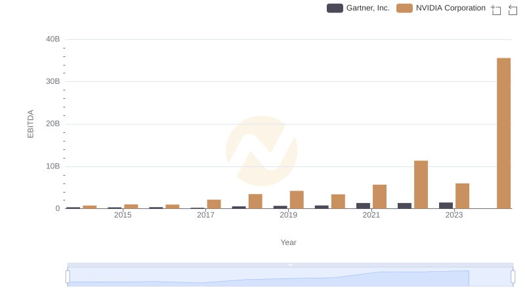Viewport: 525px width, 302px height.
Task: Click the NVIDIA bar for 2015
Action: pos(131,206)
